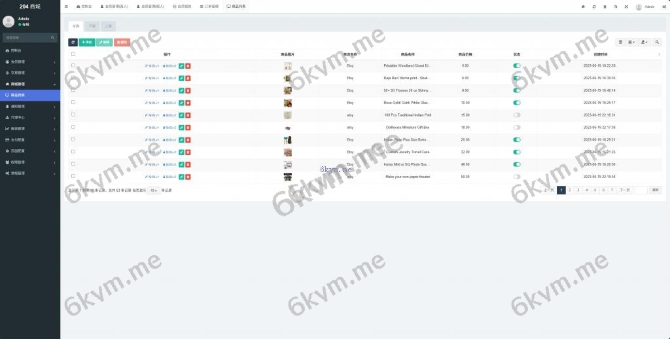Click the table view toggle icon left of the columns dropdown

pyautogui.click(x=621, y=42)
